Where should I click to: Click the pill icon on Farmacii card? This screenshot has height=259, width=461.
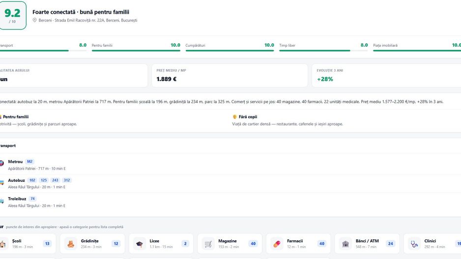tap(277, 244)
